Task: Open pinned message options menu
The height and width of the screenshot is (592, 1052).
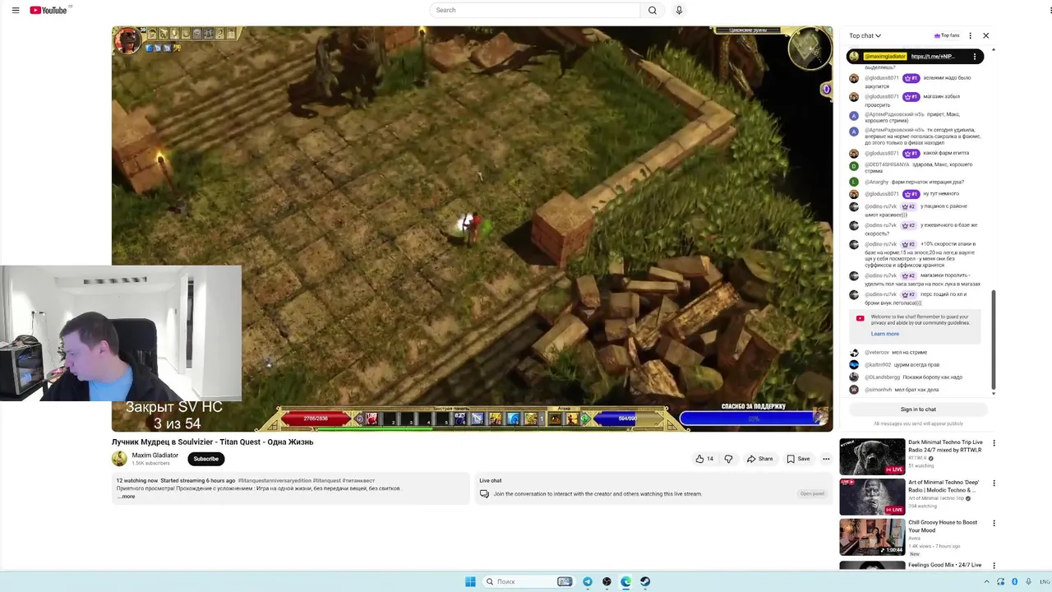Action: point(975,57)
